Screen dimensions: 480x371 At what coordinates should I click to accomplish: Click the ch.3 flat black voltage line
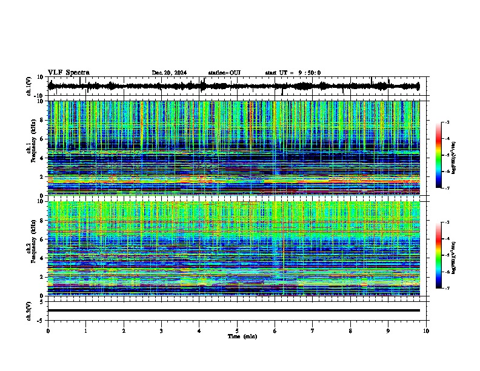(234, 310)
